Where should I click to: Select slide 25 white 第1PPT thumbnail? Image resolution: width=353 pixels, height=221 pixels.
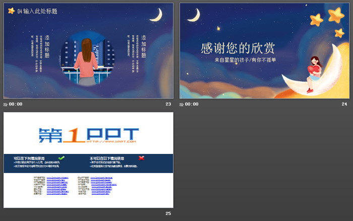coord(88,160)
